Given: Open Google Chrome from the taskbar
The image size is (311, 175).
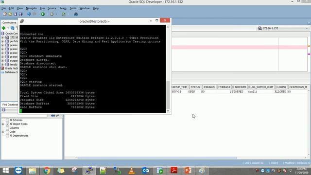Looking at the screenshot, I should [x=47, y=171].
